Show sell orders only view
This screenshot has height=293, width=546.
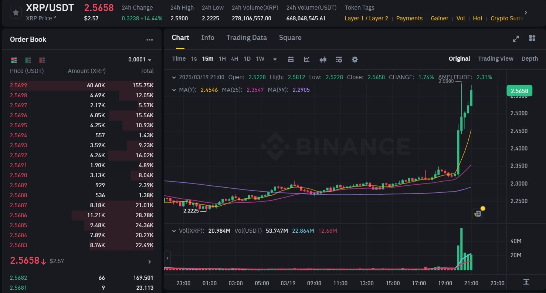coord(42,60)
